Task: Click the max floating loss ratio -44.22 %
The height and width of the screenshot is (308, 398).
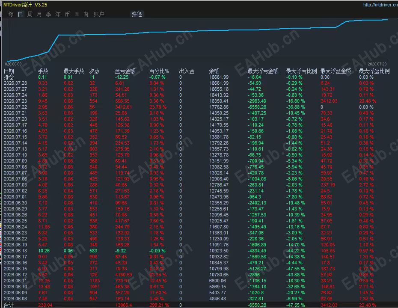Action: click(295, 251)
